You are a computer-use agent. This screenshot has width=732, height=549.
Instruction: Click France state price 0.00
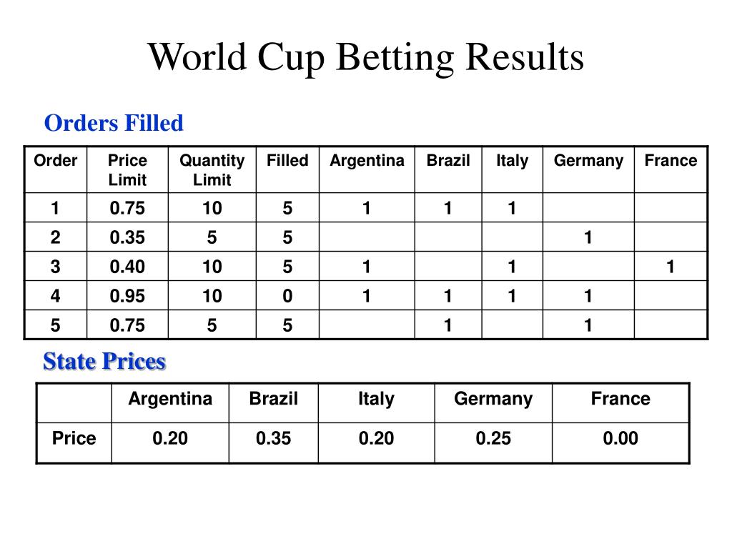pos(620,438)
